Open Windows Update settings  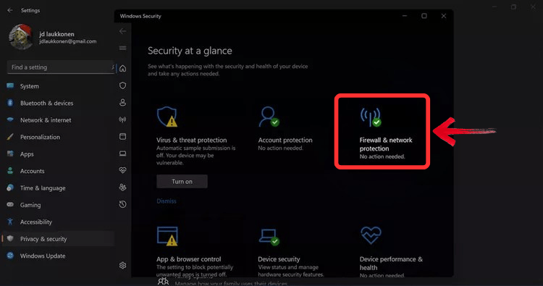click(58, 256)
